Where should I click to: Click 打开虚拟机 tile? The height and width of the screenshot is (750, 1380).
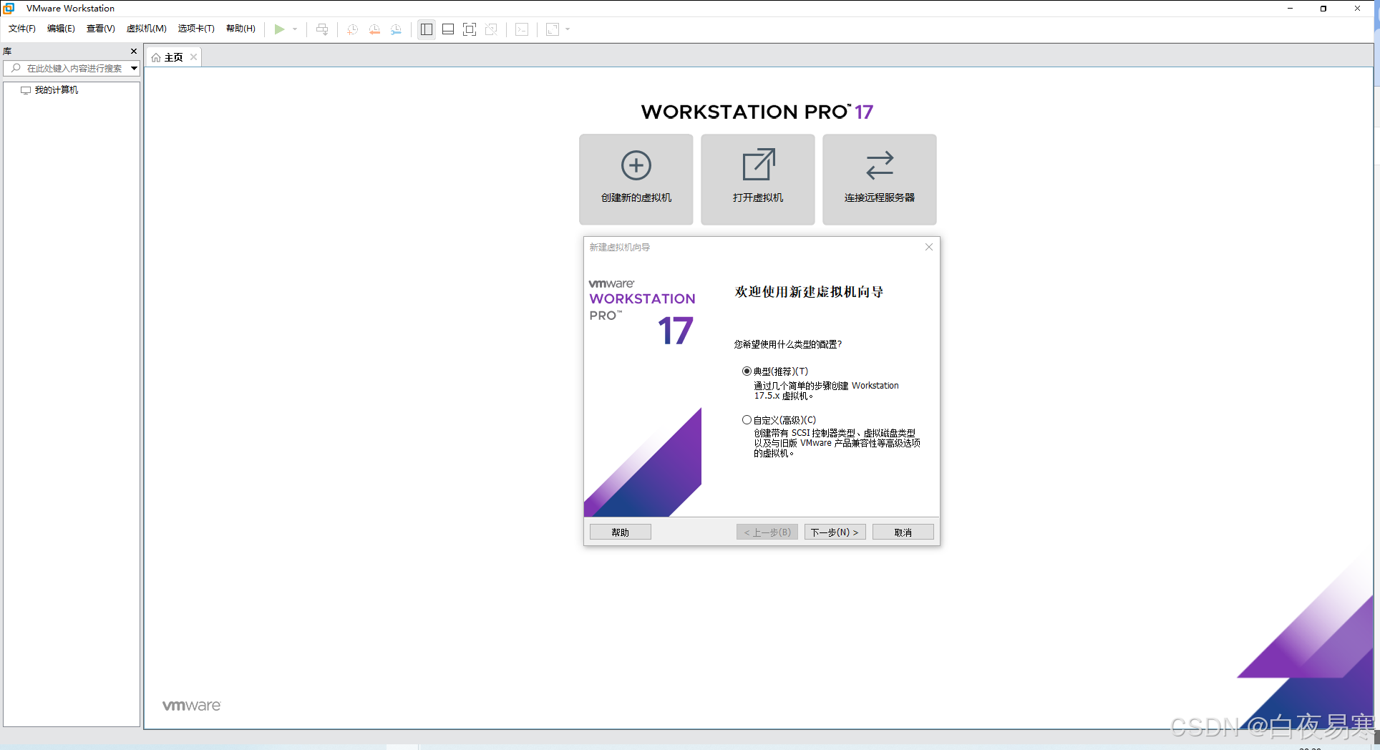click(758, 180)
